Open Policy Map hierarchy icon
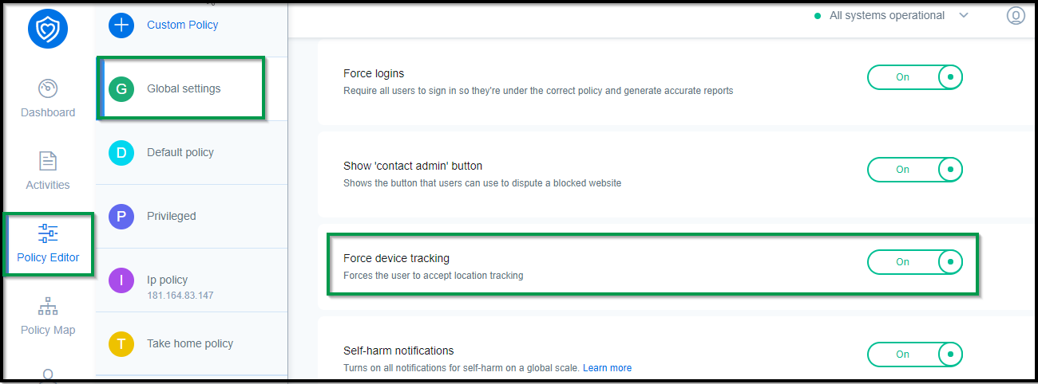This screenshot has width=1038, height=384. [x=48, y=306]
